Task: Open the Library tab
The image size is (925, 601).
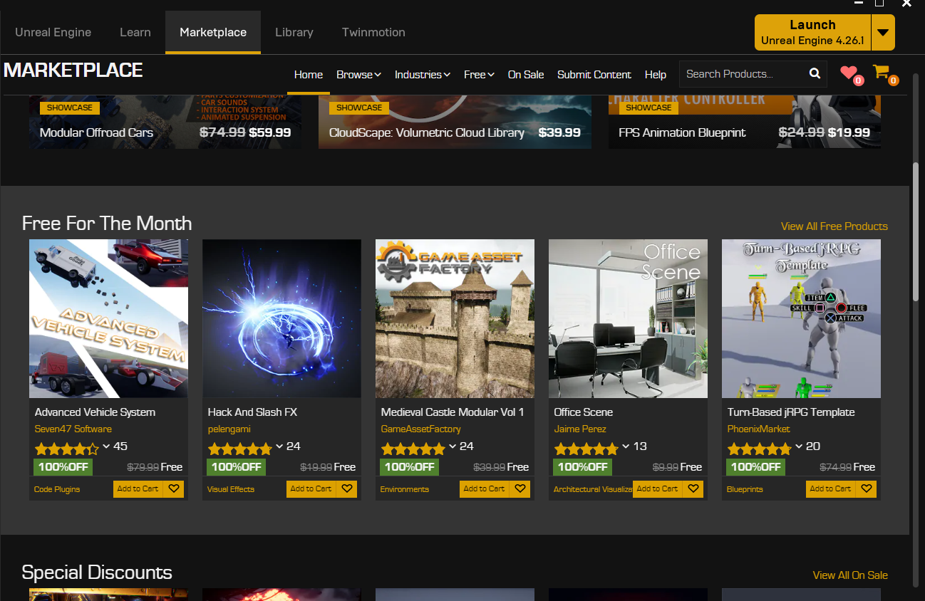Action: 294,32
